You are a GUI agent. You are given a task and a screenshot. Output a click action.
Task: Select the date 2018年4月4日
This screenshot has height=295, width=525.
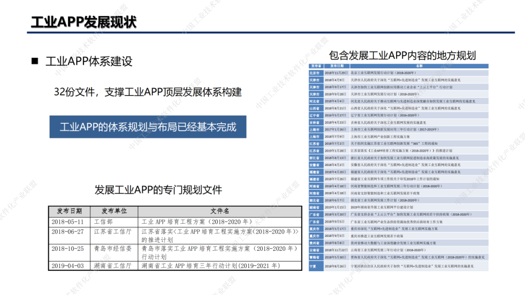tap(334, 101)
